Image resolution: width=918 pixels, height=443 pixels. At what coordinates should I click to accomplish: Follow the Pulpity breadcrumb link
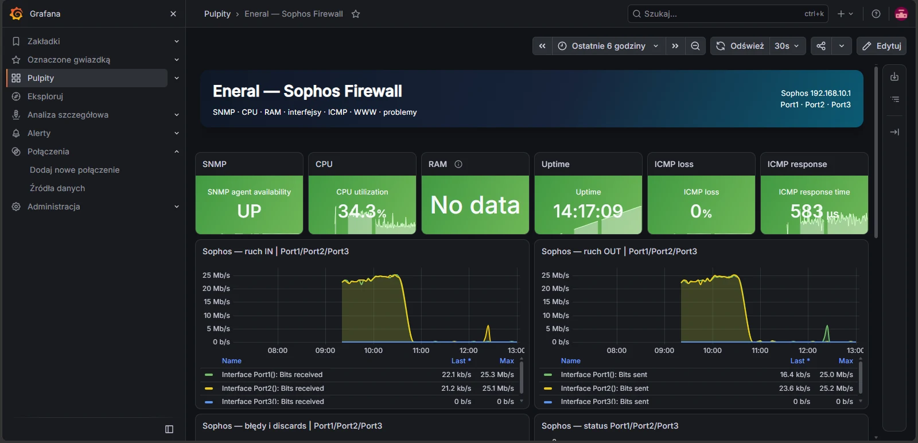tap(217, 14)
